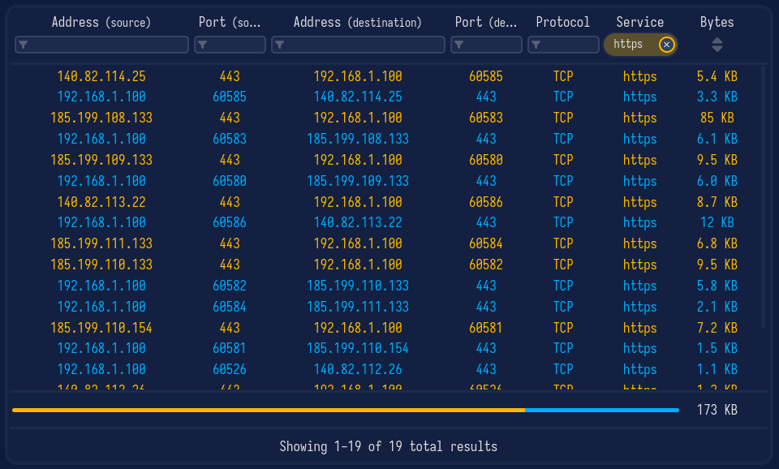The image size is (779, 469).
Task: Select destination address 185.199.110.154
Action: [358, 348]
